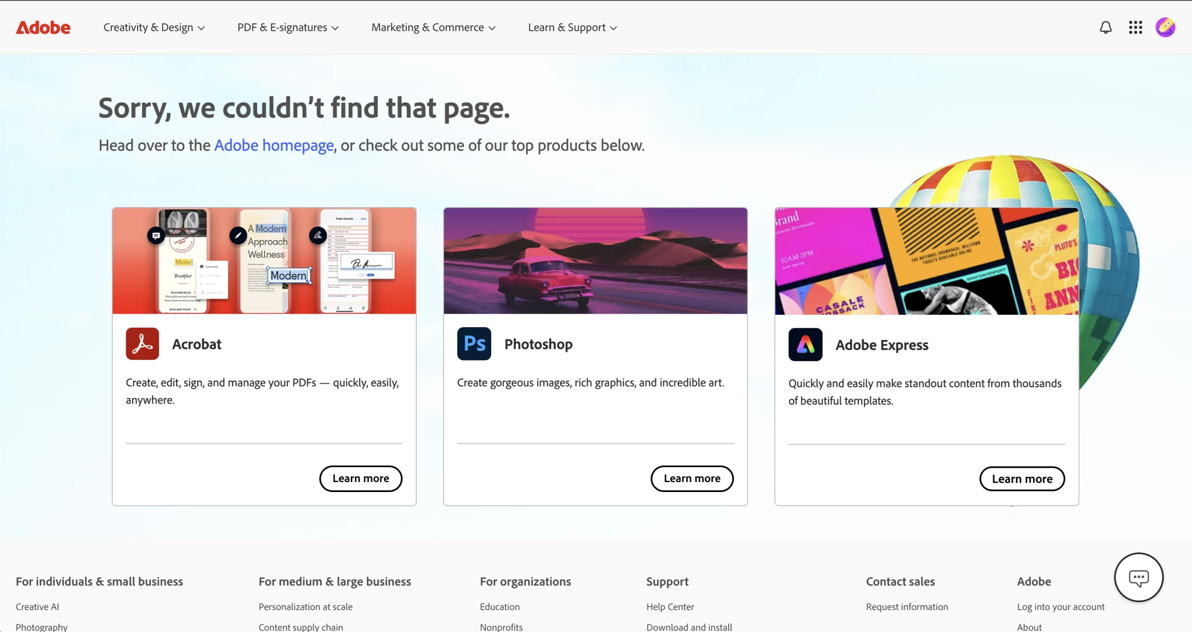The image size is (1192, 632).
Task: Open Request information link
Action: [907, 607]
